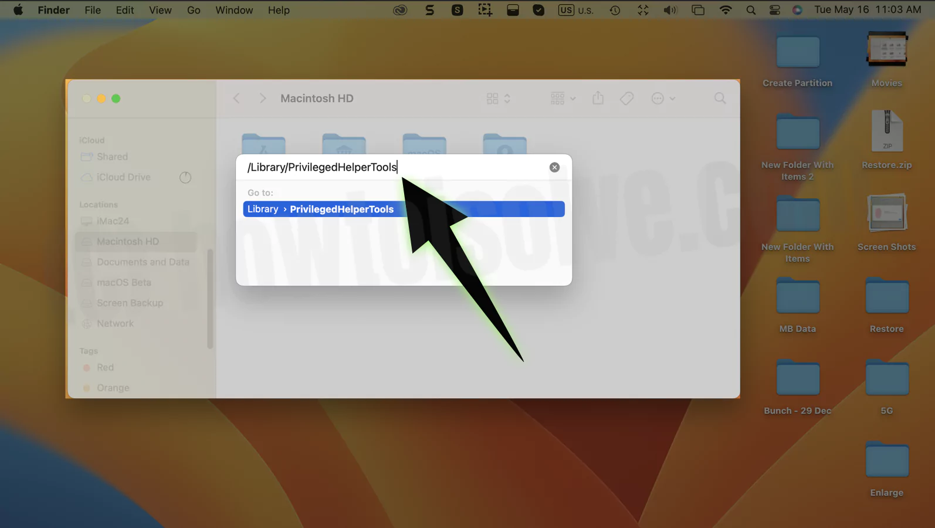935x528 pixels.
Task: Open the Group by dropdown in toolbar
Action: pyautogui.click(x=563, y=99)
